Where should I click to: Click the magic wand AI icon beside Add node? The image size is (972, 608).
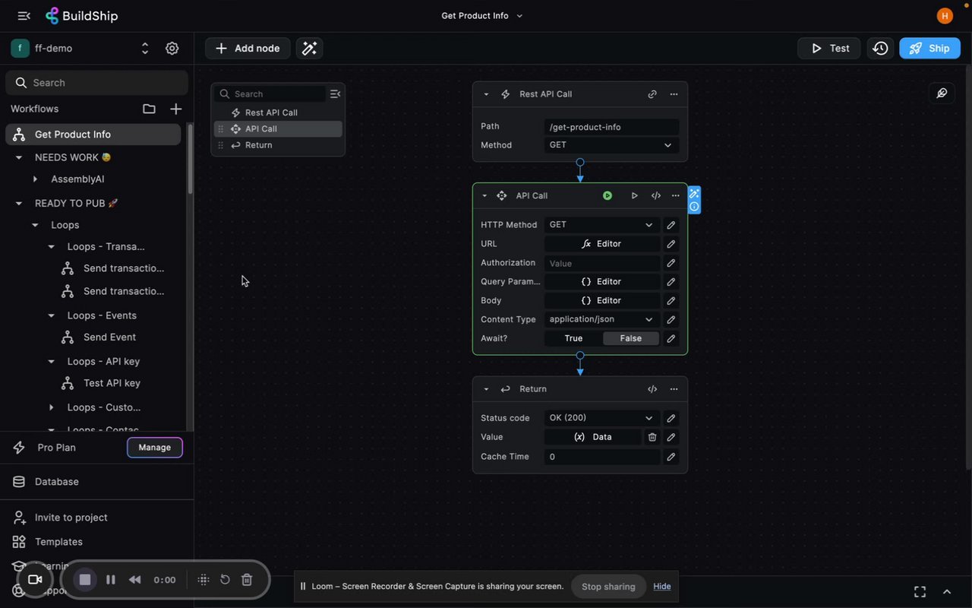309,48
